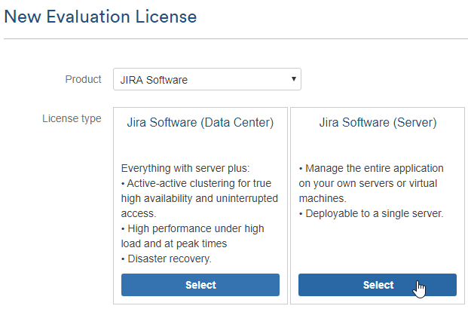Click 'High performance under high' bullet line
Image resolution: width=468 pixels, height=309 pixels.
pos(193,228)
